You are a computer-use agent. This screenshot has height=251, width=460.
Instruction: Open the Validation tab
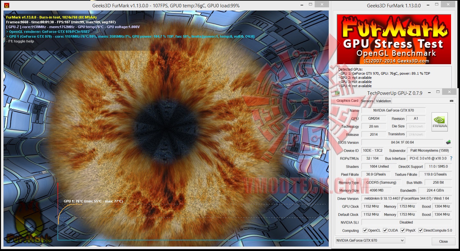tap(383, 101)
